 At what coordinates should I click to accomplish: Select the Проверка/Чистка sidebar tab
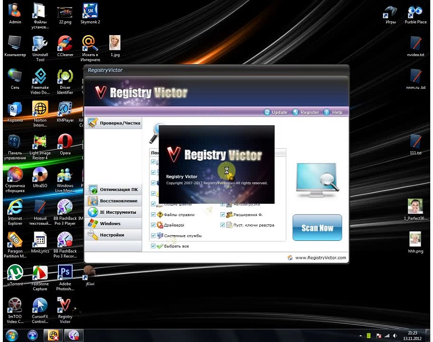tap(114, 123)
